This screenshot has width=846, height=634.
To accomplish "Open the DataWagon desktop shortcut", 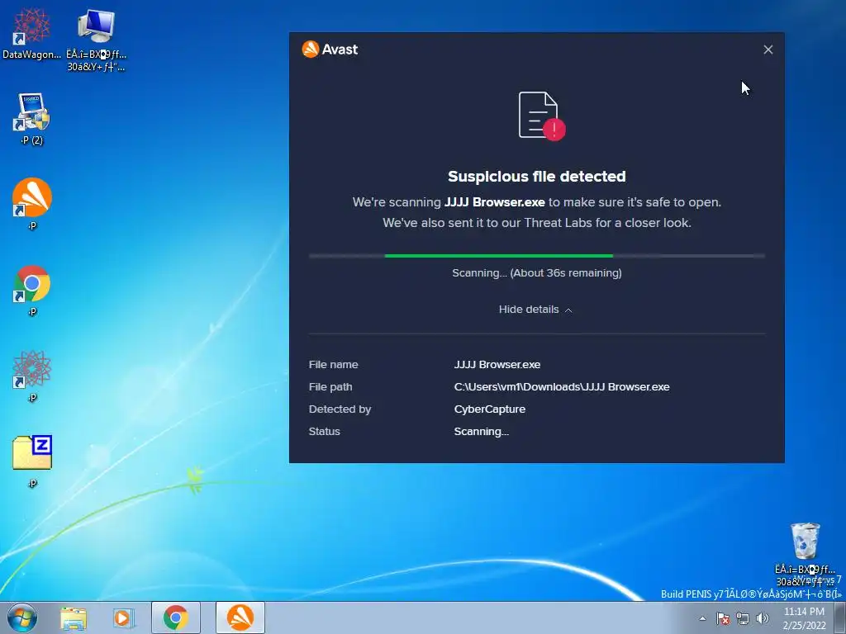I will point(31,32).
